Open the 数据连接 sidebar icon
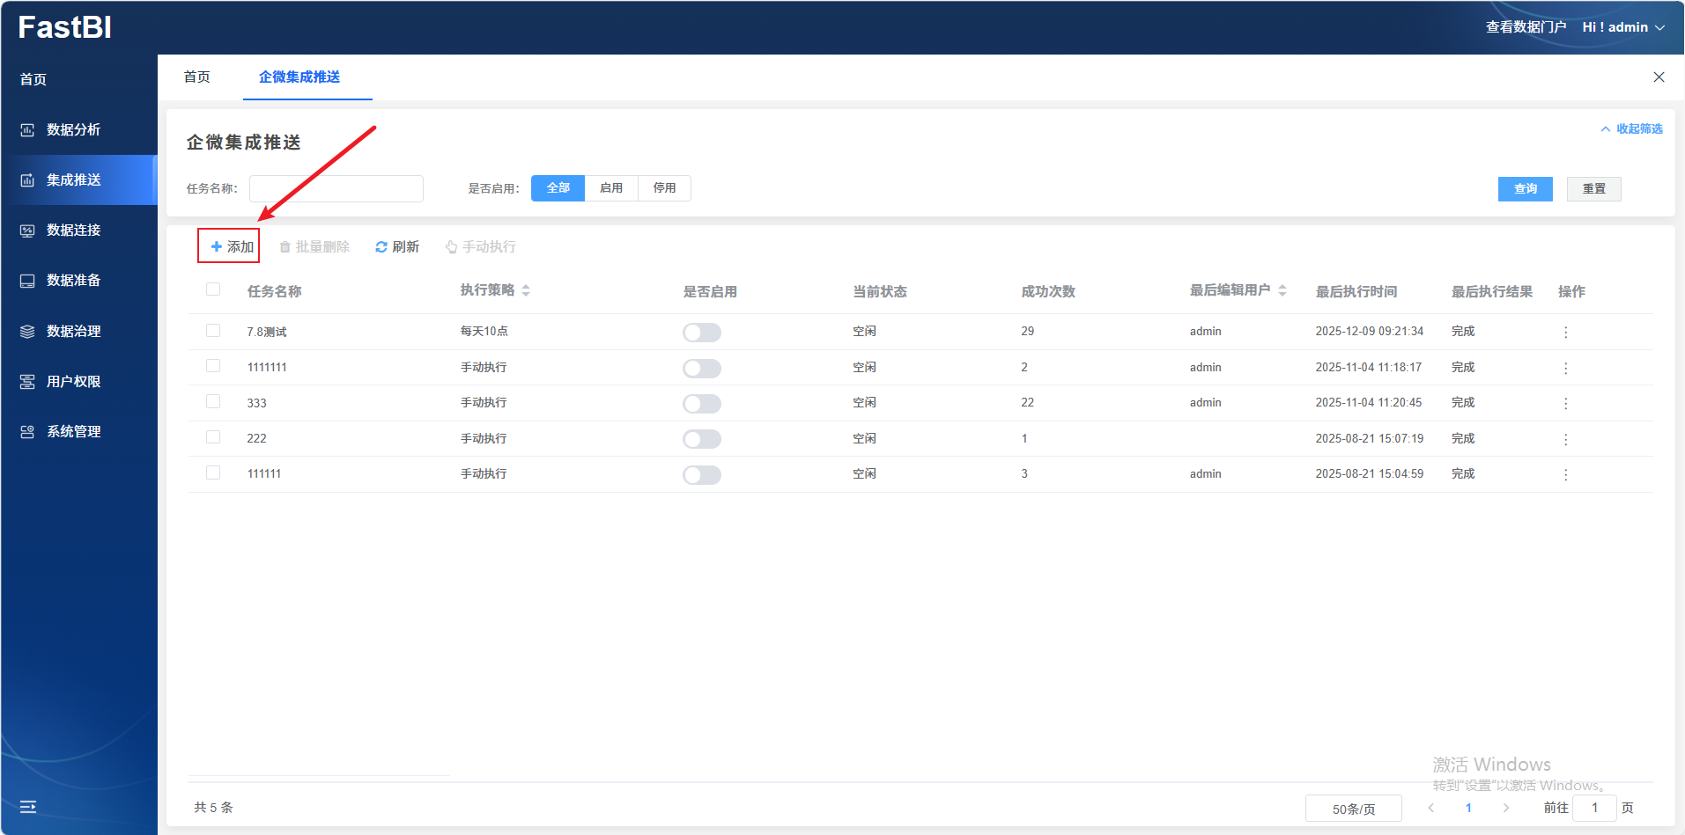Viewport: 1685px width, 835px height. click(27, 231)
